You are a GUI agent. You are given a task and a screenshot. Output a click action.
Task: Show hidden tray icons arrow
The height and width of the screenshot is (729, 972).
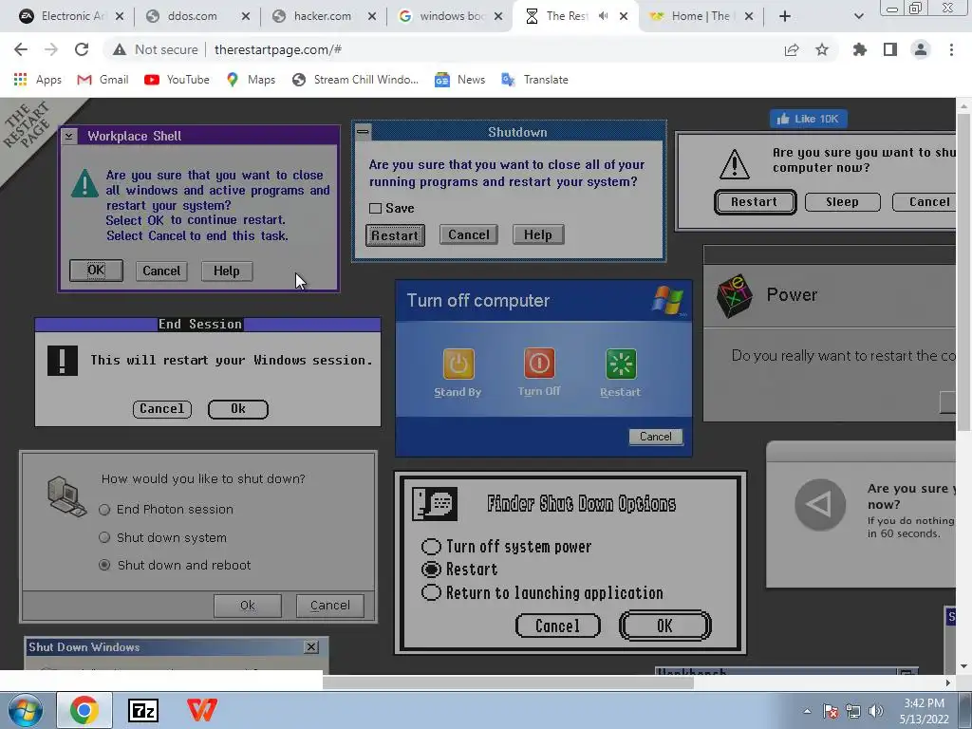pos(807,711)
